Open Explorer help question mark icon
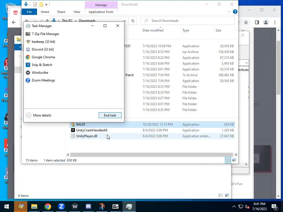Viewport: 283px width, 212px height. (x=235, y=12)
